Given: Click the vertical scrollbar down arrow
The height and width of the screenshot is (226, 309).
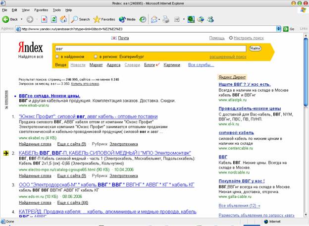Looking at the screenshot, I should [x=305, y=215].
